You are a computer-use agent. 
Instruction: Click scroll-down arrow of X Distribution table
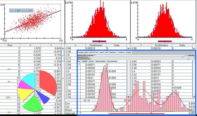point(128,96)
